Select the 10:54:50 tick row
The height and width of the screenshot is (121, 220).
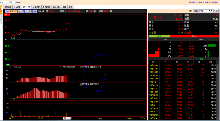(182, 66)
